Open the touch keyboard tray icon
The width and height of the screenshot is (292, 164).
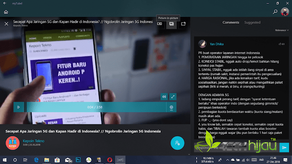coord(254,160)
